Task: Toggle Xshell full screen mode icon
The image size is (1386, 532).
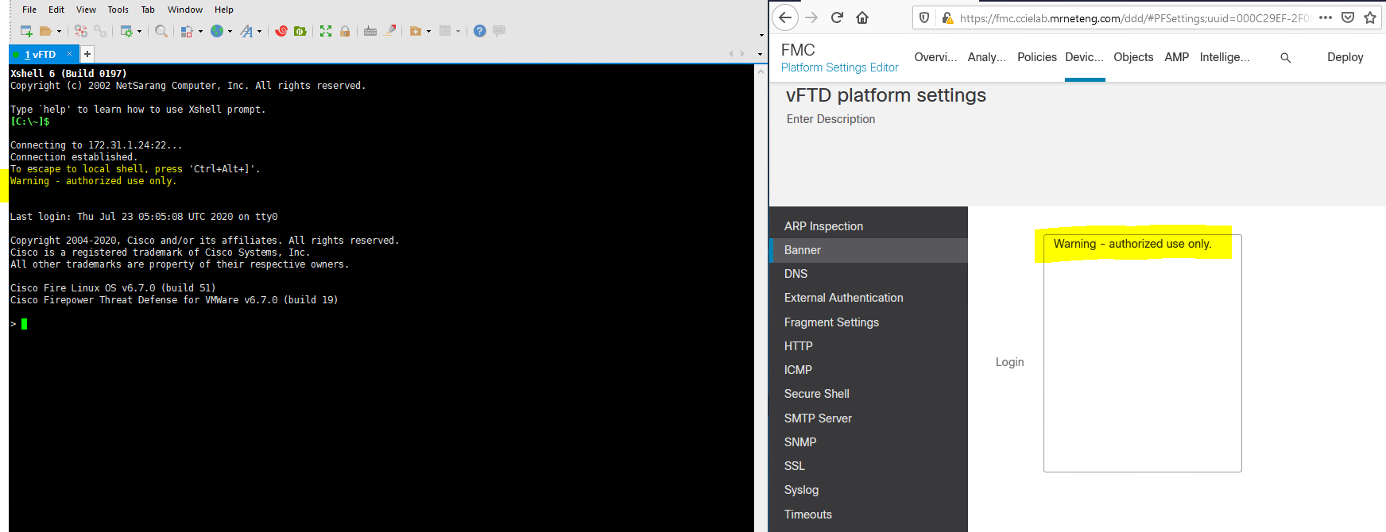Action: pyautogui.click(x=326, y=31)
